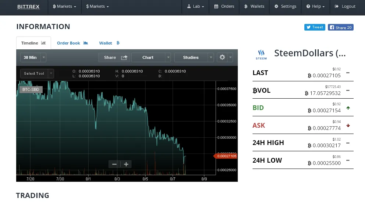
Task: Open the Wallets page
Action: (x=254, y=7)
